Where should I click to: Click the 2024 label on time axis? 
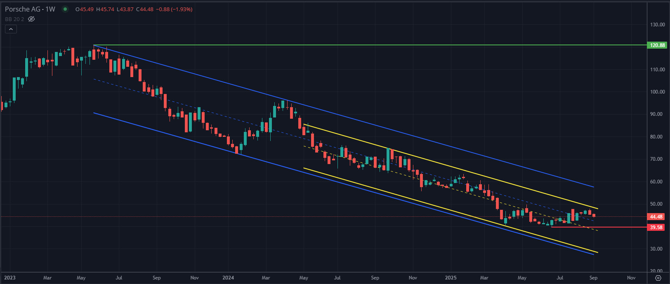(x=228, y=278)
